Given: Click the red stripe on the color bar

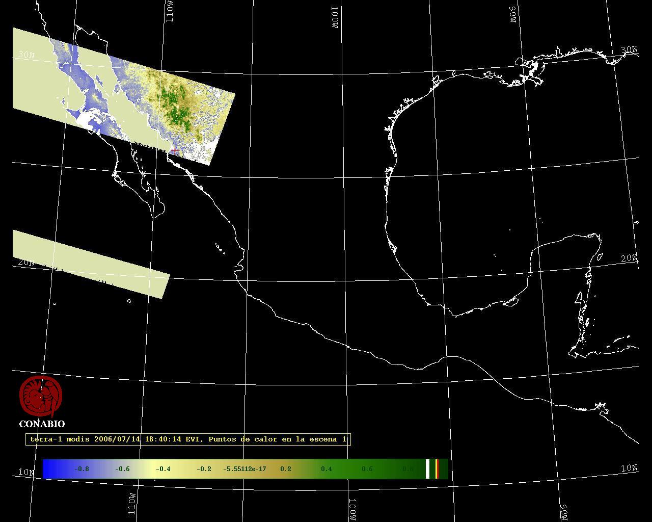Looking at the screenshot, I should pyautogui.click(x=437, y=469).
